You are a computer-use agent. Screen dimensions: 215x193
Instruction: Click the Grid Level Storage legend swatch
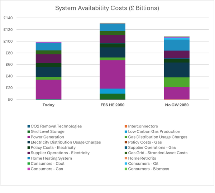pos(29,132)
